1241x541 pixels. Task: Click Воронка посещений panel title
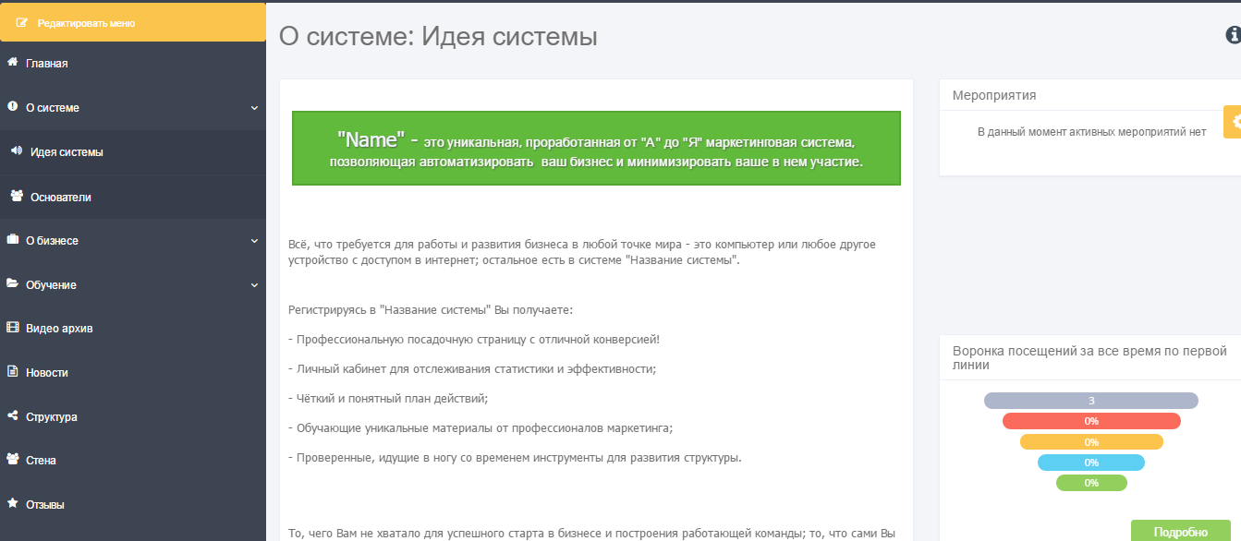coord(1089,358)
